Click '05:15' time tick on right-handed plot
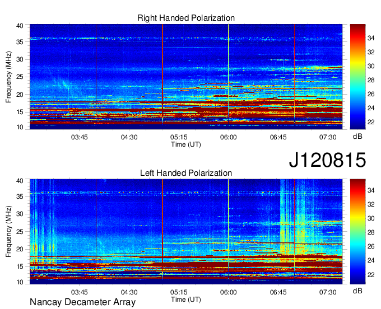The height and width of the screenshot is (309, 381). pos(179,137)
